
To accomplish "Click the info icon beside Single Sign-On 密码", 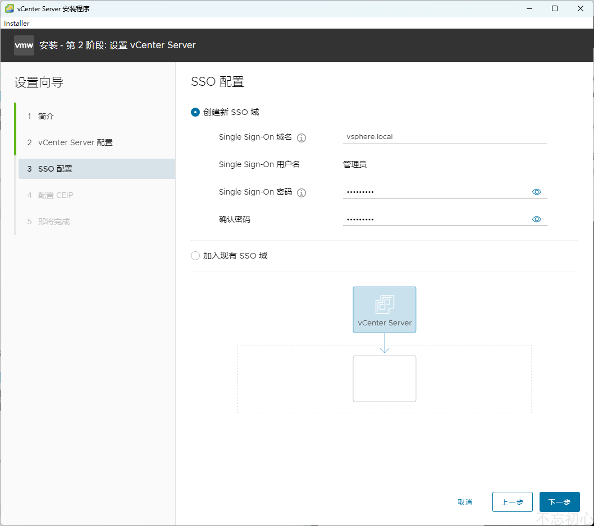I will pos(301,192).
